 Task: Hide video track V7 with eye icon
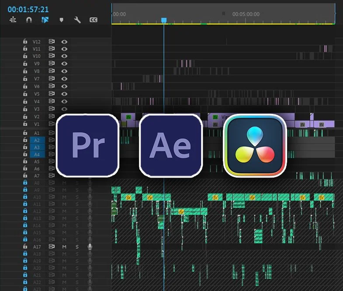point(64,79)
